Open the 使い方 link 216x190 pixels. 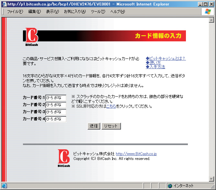(x=153, y=63)
